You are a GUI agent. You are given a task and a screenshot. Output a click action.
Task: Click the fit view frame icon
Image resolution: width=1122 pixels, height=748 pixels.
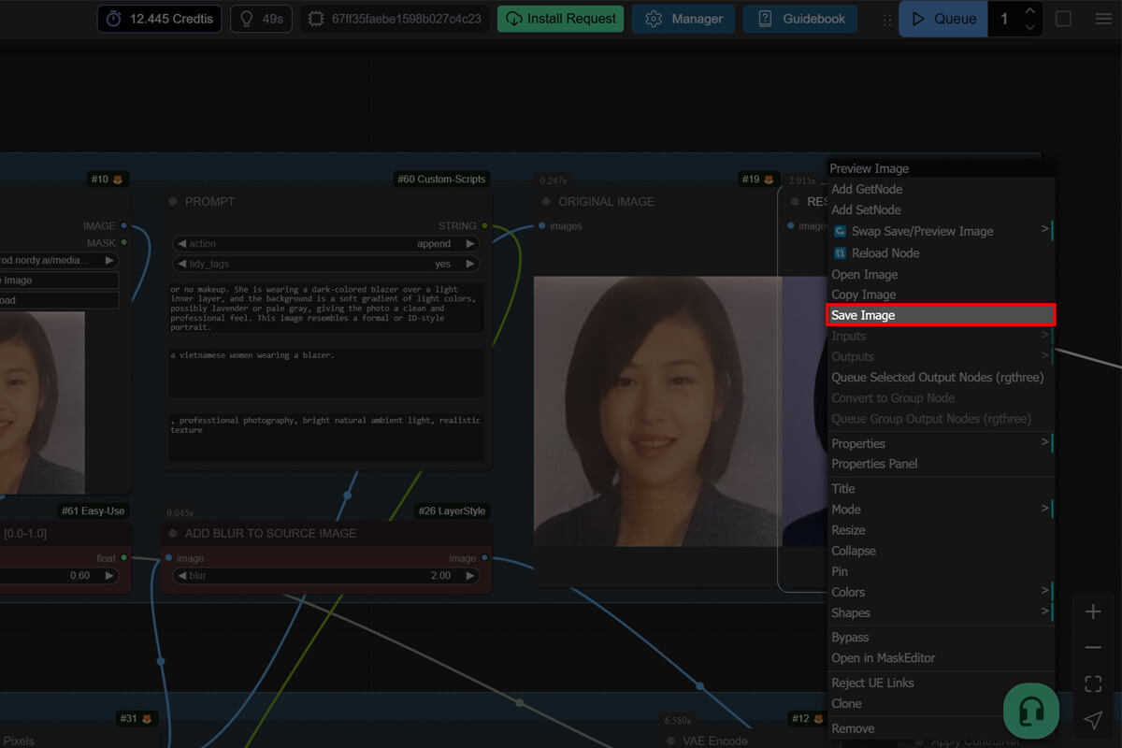point(1092,683)
